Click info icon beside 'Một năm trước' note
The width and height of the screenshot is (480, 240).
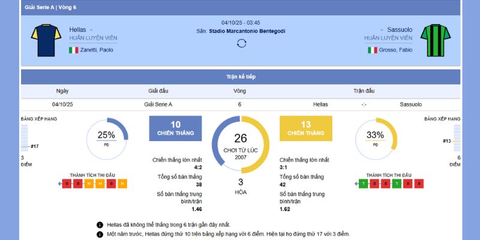tap(100, 234)
